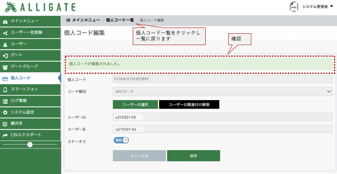
Task: Click the share icon for ユーザー一括登録
Action: pos(5,33)
